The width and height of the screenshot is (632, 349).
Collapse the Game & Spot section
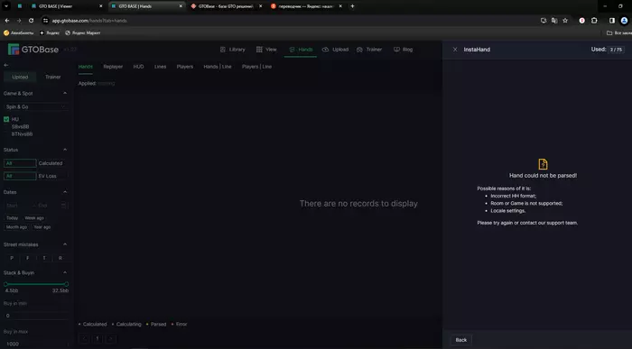tap(65, 94)
